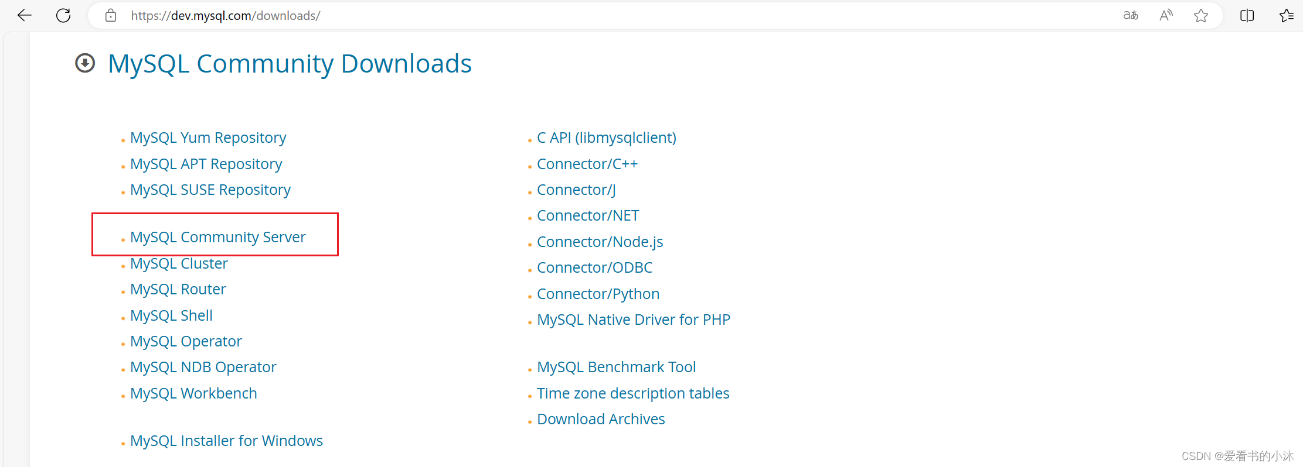The image size is (1303, 467).
Task: Go to MySQL Router downloads
Action: [178, 289]
